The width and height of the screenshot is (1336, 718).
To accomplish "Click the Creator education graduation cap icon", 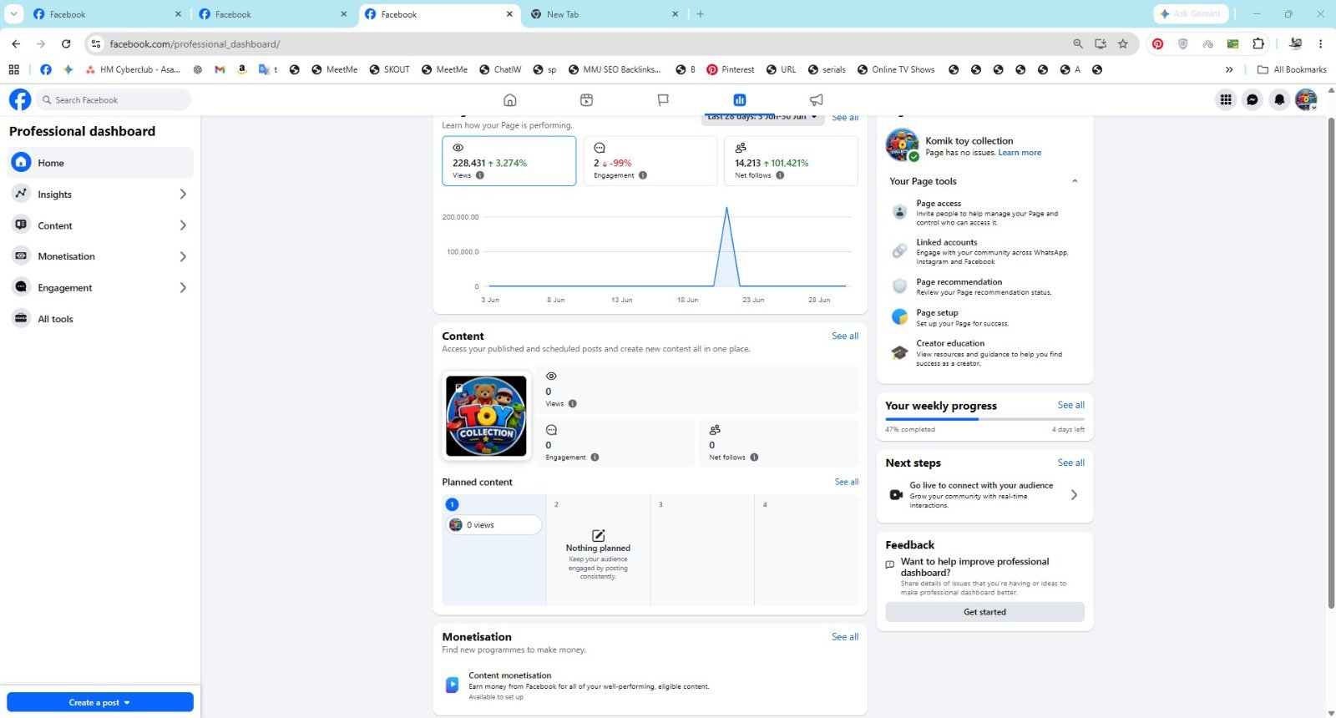I will (899, 352).
